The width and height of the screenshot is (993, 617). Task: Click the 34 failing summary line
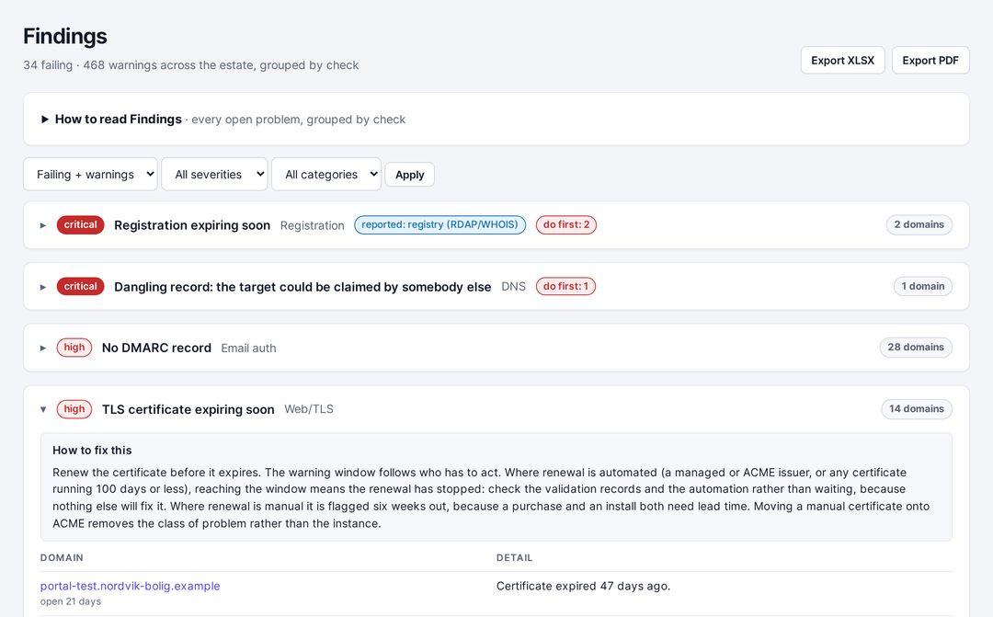[x=190, y=65]
